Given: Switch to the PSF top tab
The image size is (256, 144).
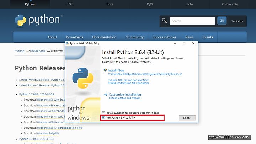Looking at the screenshot, I should click(x=70, y=4).
